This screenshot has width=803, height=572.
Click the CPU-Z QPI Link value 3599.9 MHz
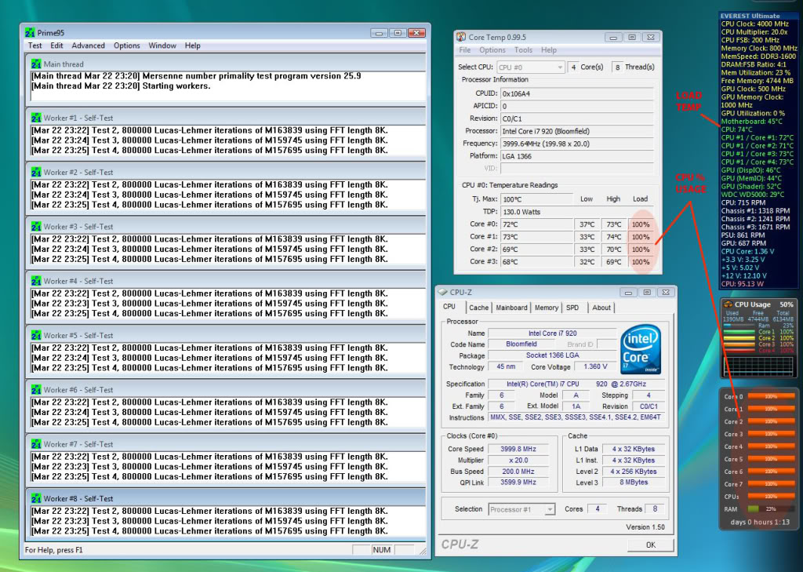click(518, 483)
